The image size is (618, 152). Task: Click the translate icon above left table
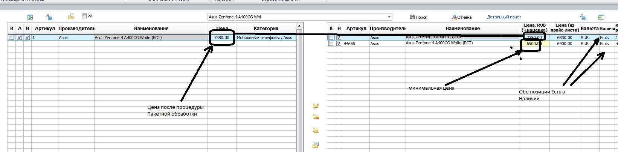click(49, 17)
